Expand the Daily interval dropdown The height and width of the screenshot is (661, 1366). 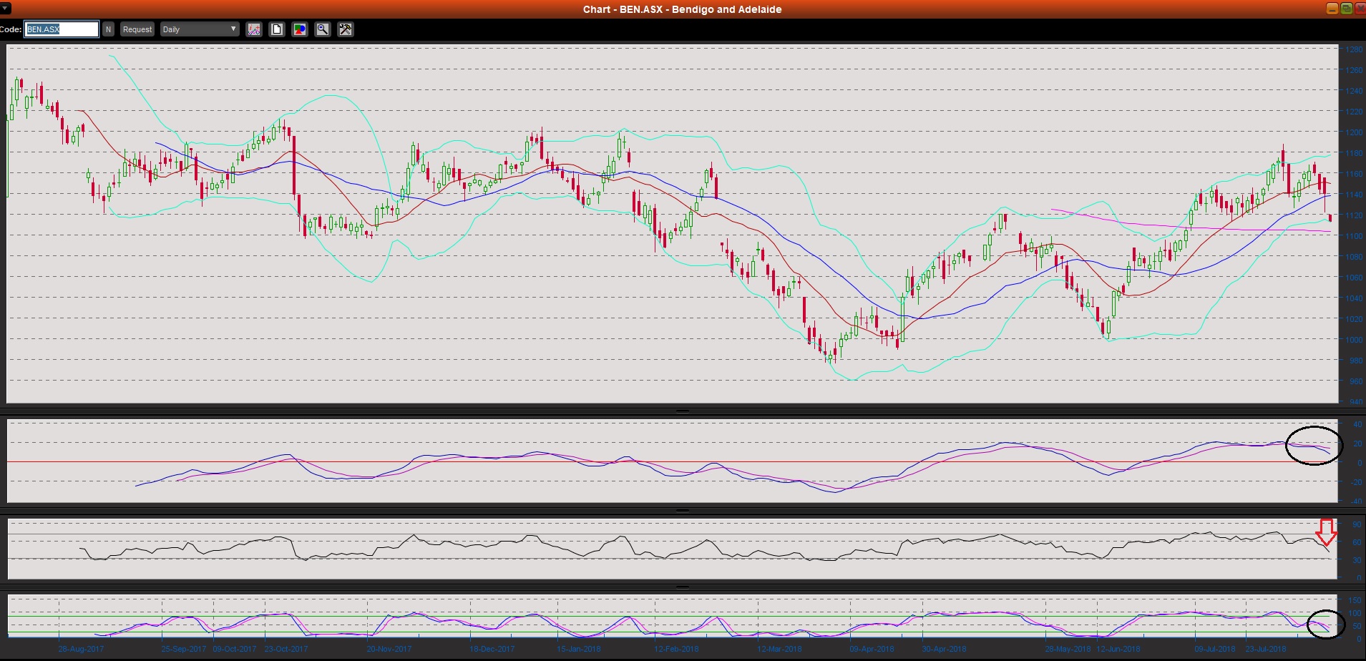coord(200,29)
